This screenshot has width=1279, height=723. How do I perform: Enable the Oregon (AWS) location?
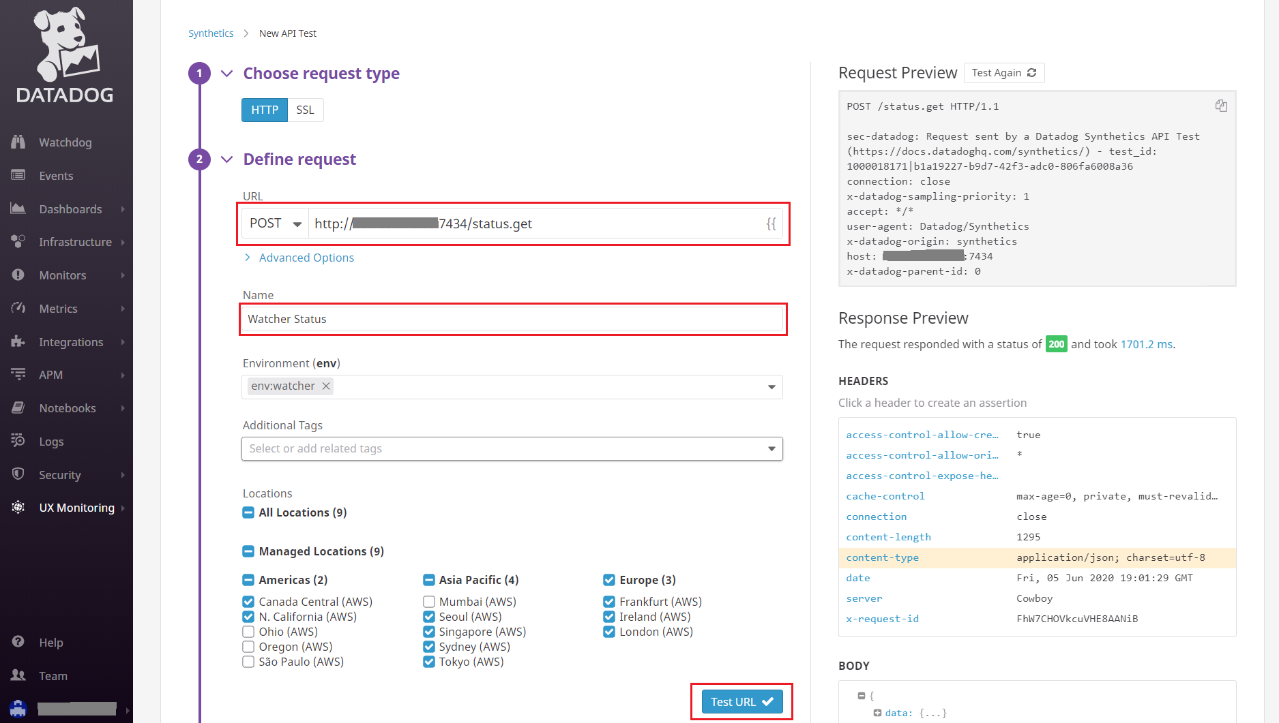(x=248, y=647)
